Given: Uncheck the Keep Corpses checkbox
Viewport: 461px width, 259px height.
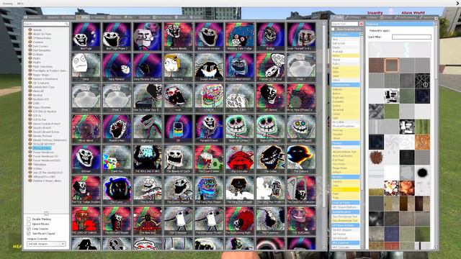Looking at the screenshot, I should [x=29, y=229].
